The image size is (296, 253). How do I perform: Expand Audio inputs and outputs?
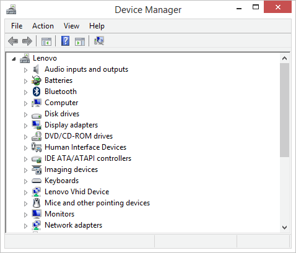pos(25,70)
